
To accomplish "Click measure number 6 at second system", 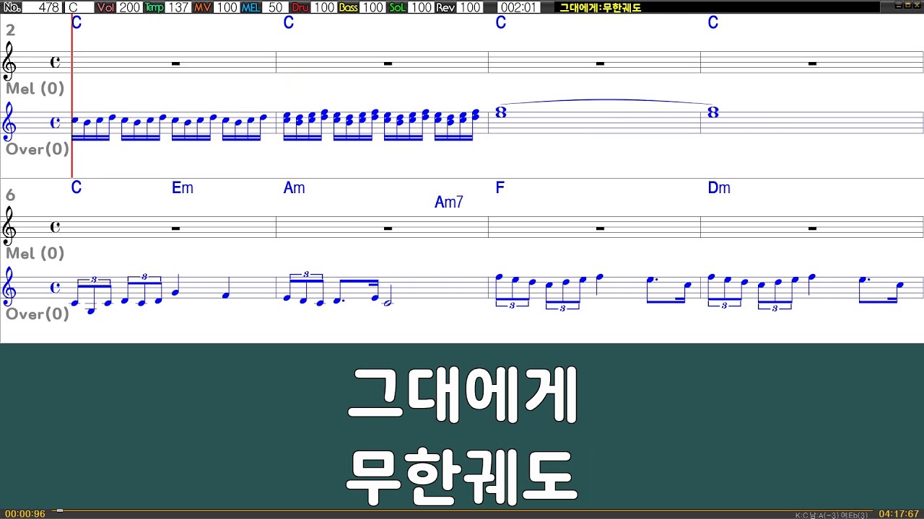I will [10, 195].
